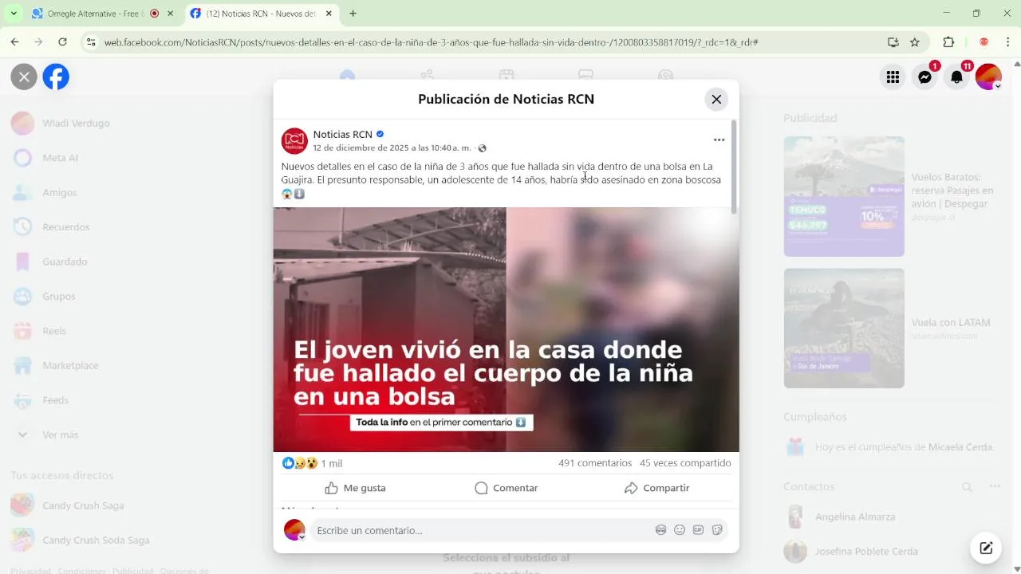1021x574 pixels.
Task: Open Messenger chats
Action: coord(924,77)
